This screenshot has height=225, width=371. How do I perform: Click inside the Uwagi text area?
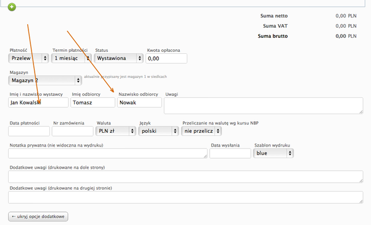point(263,106)
